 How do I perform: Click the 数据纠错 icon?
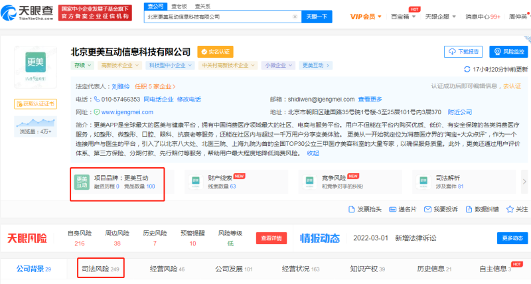pyautogui.click(x=469, y=210)
